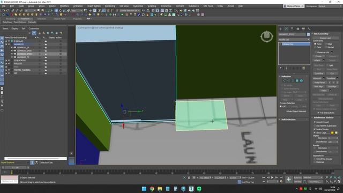Open the Display tab of the command panel

(x=303, y=29)
